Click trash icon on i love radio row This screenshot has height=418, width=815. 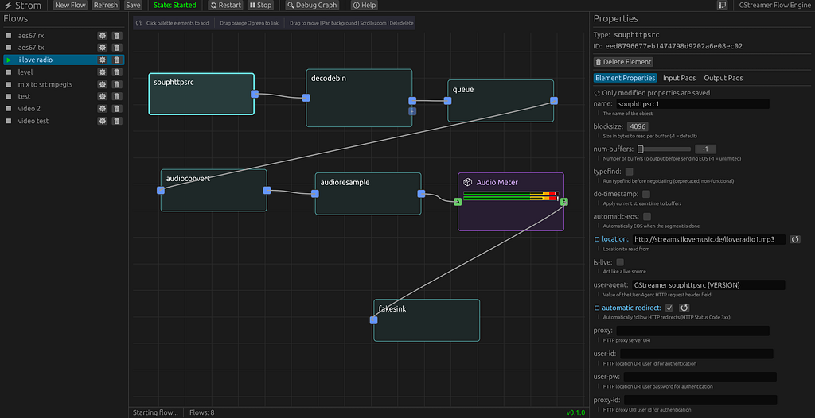click(x=117, y=60)
